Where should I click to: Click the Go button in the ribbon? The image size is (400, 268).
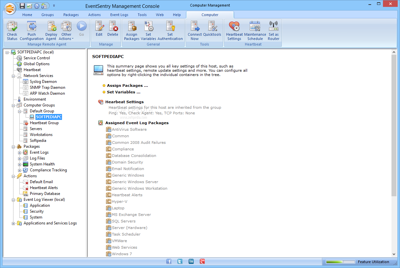[x=81, y=29]
